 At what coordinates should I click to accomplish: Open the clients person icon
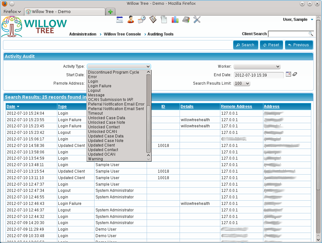tap(131, 20)
